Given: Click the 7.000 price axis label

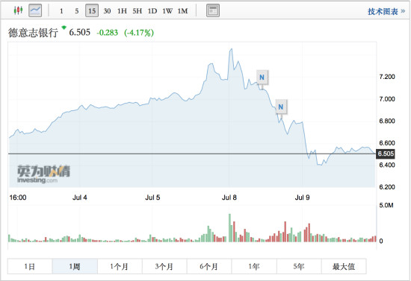Looking at the screenshot, I should [387, 99].
